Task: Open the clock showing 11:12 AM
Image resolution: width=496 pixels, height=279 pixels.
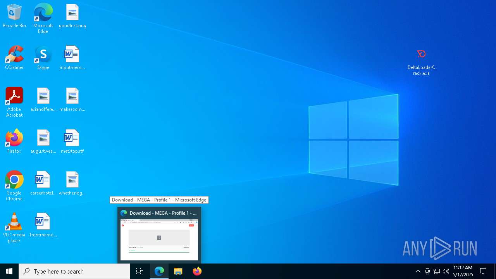Action: [x=463, y=271]
